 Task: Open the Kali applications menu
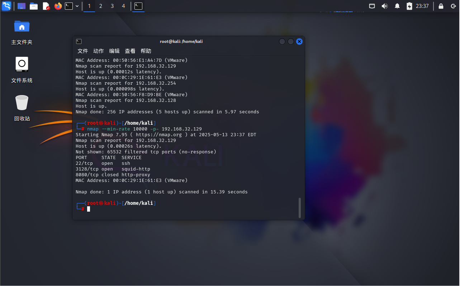coord(6,6)
